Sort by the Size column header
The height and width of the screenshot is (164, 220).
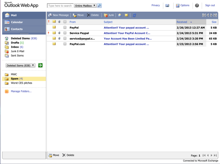coord(214,22)
